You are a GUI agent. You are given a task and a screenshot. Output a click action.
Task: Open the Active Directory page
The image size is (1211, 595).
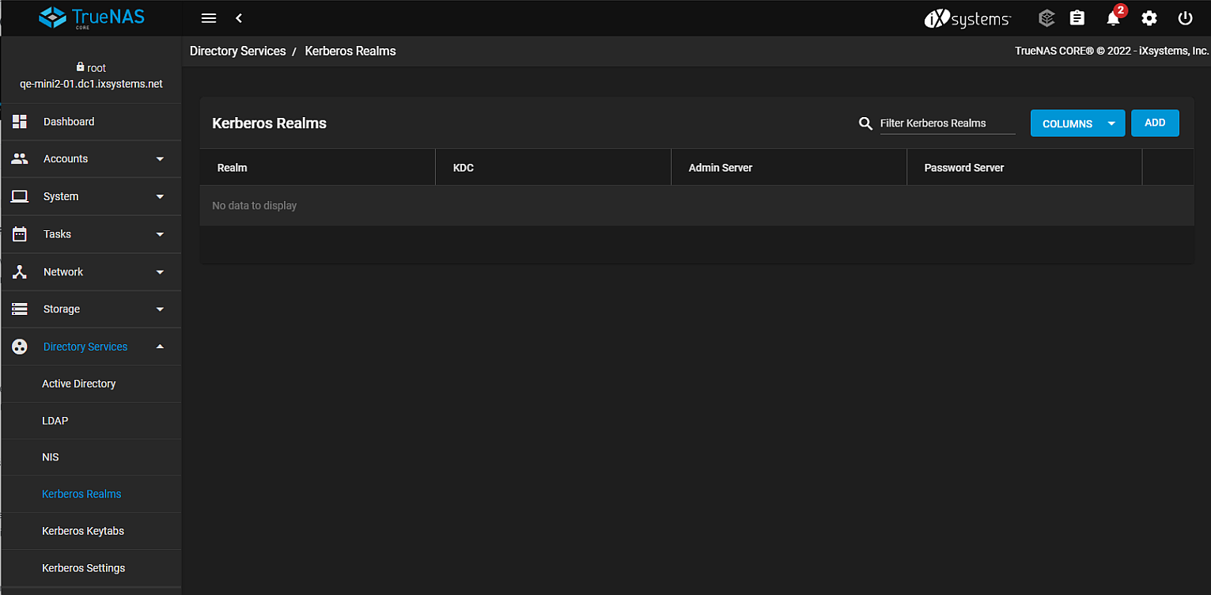79,384
